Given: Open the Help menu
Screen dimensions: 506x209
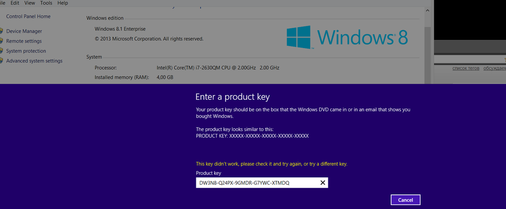Looking at the screenshot, I should coord(63,3).
